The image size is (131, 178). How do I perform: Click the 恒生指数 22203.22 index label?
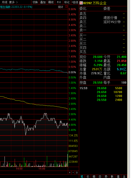16,7
